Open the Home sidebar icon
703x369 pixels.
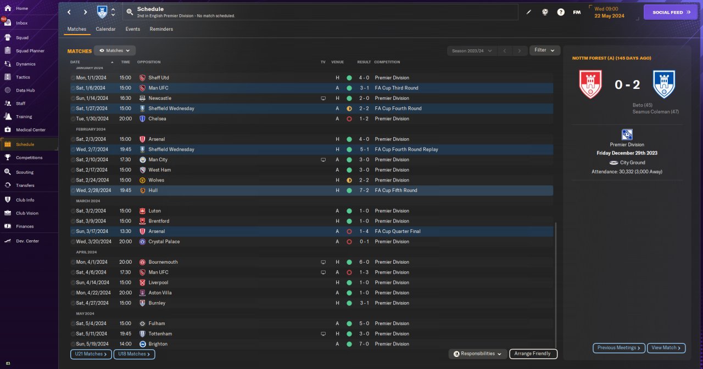[x=8, y=8]
